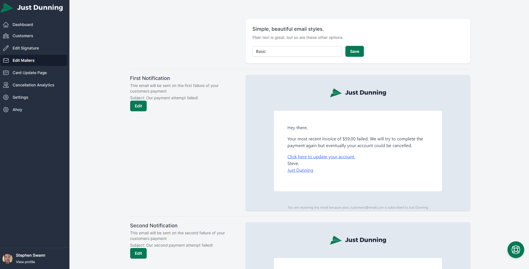Click the Just Dunning sidebar logo
Viewport: 529px width, 269px height.
[32, 8]
